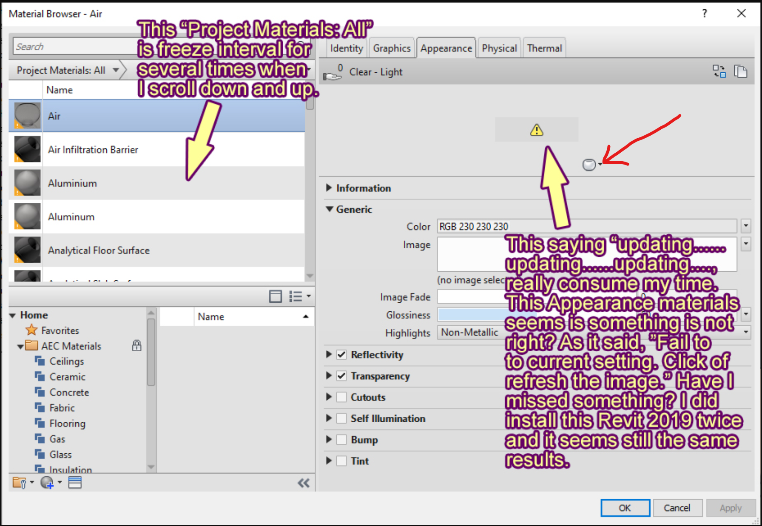Collapse the Home tree node
This screenshot has width=762, height=526.
click(12, 315)
